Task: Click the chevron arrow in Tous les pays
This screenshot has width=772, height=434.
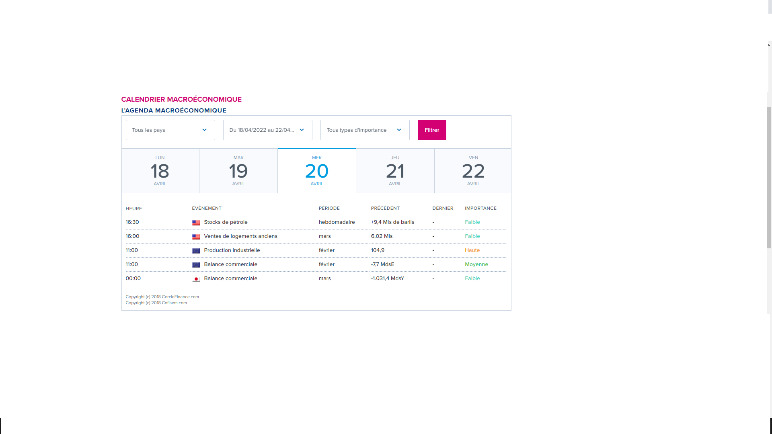Action: pyautogui.click(x=204, y=130)
